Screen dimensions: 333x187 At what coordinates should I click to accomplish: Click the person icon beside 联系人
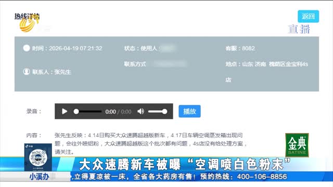(27, 72)
